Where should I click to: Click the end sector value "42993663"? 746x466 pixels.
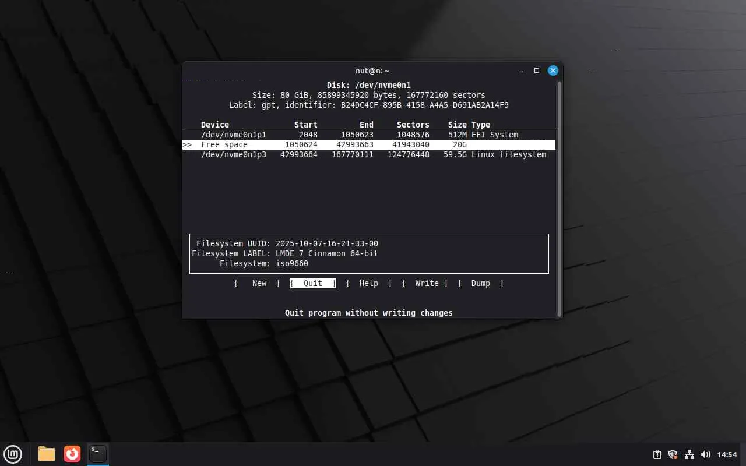(x=355, y=144)
